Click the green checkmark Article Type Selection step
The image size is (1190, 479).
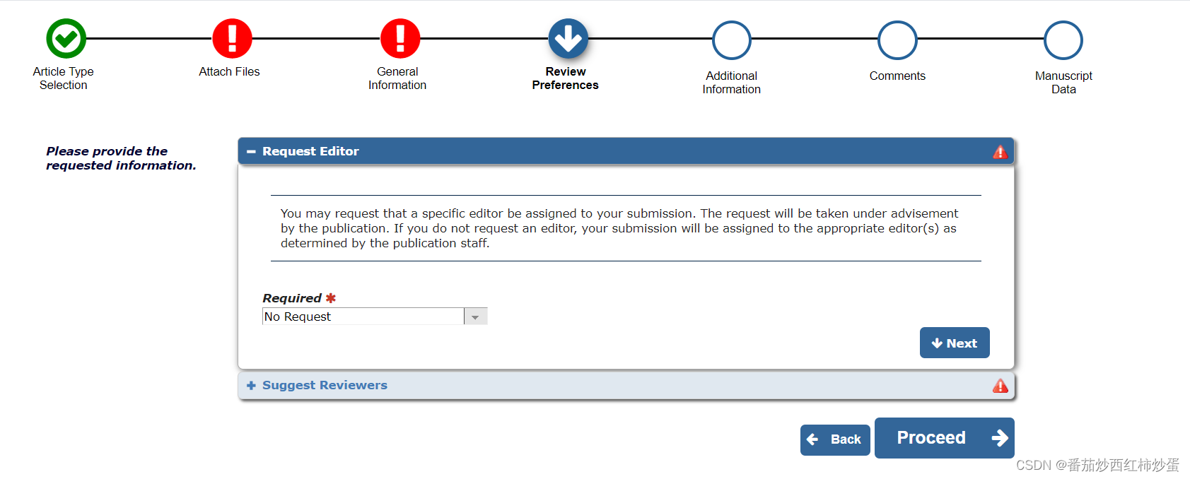click(x=66, y=38)
